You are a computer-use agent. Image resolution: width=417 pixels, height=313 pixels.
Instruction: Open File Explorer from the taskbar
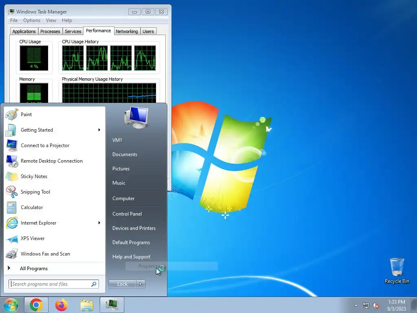tap(87, 305)
